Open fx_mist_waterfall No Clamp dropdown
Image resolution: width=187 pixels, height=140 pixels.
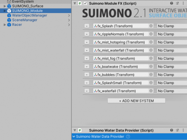tap(172, 50)
